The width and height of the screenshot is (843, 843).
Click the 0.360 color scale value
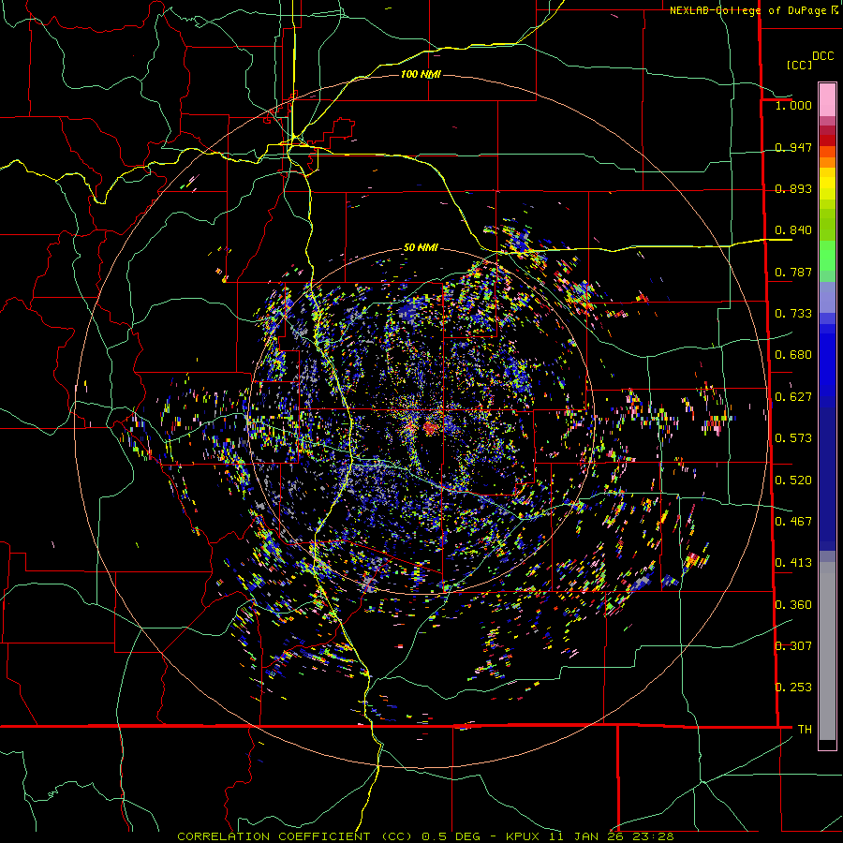point(793,605)
